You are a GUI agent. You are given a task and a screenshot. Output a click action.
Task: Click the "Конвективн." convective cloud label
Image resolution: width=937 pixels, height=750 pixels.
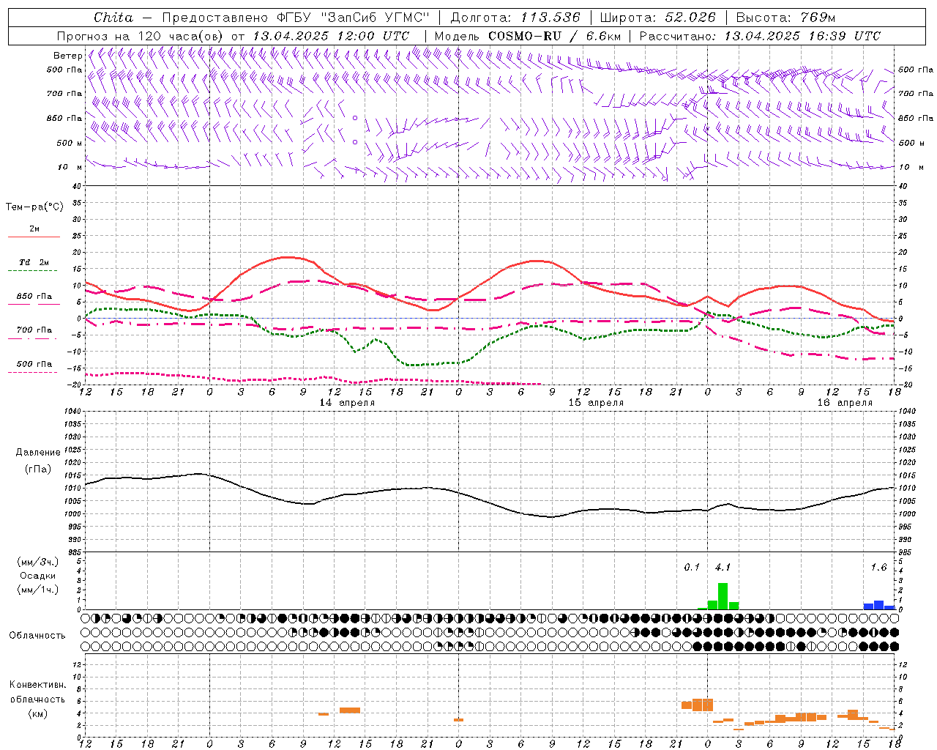click(37, 685)
